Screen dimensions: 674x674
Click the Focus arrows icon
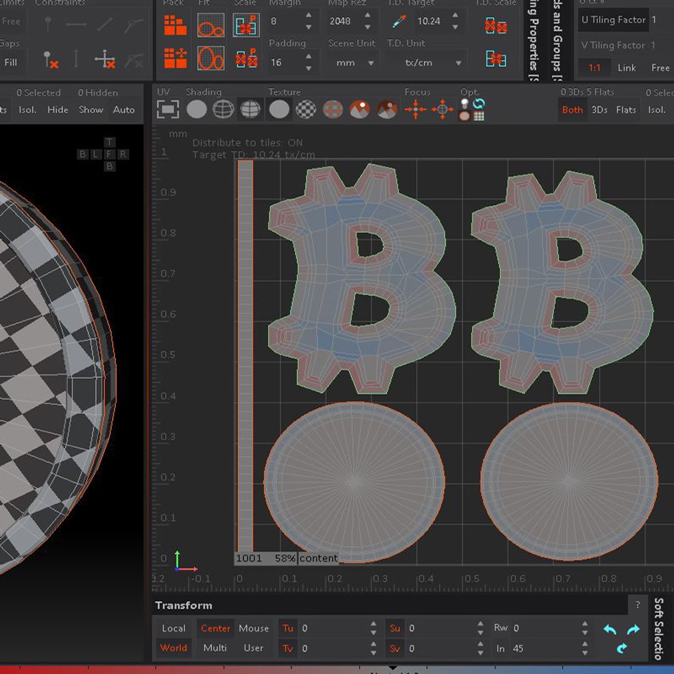point(415,109)
